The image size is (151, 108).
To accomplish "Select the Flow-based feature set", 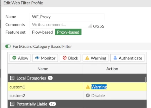I will [42, 32].
